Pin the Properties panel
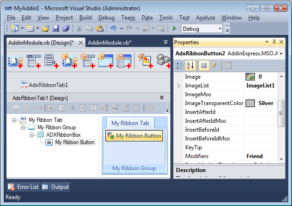292x206 pixels. pyautogui.click(x=274, y=42)
